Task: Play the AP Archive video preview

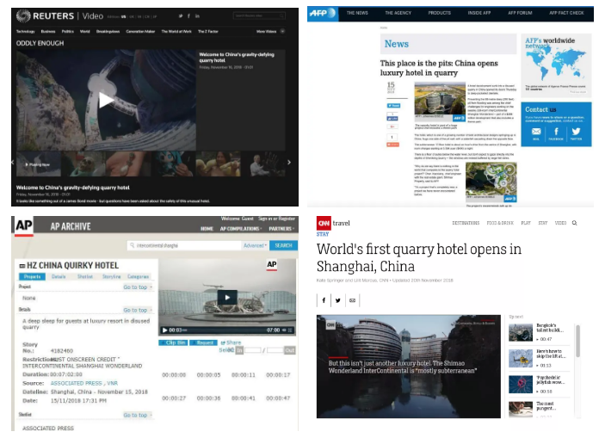Action: point(226,298)
